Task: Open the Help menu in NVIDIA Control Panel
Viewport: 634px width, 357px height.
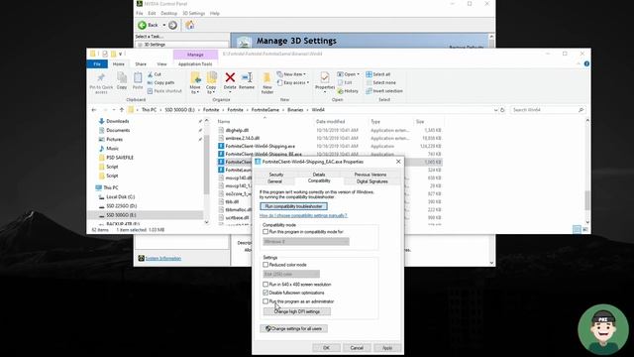Action: tap(214, 13)
